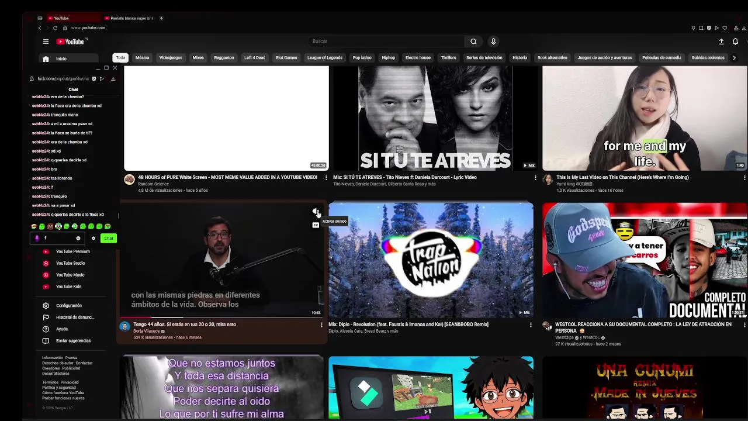Open options menu for Diplo Revolution mix

pyautogui.click(x=531, y=325)
